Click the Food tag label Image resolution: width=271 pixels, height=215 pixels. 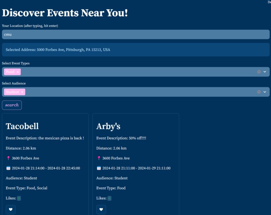pos(10,72)
